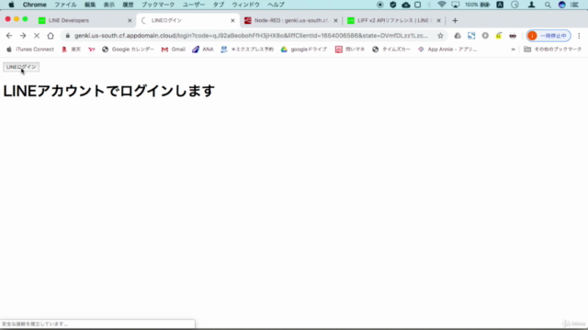
Task: Click the input source A icon
Action: point(500,5)
